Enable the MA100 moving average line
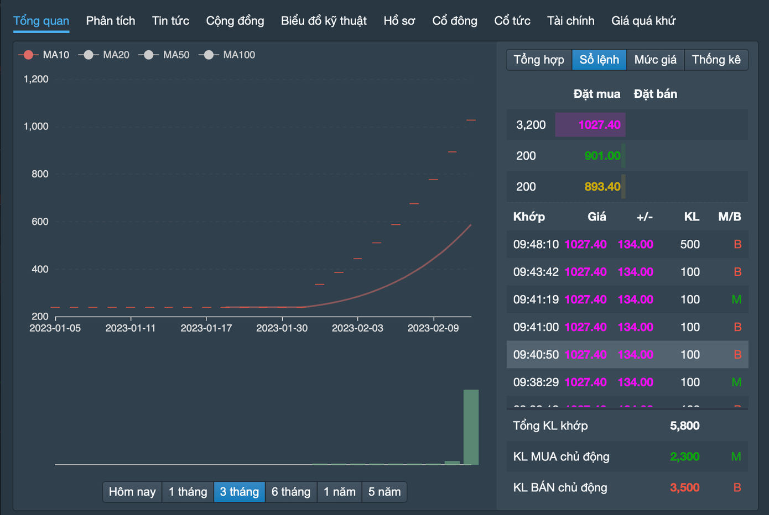Image resolution: width=769 pixels, height=515 pixels. point(227,55)
